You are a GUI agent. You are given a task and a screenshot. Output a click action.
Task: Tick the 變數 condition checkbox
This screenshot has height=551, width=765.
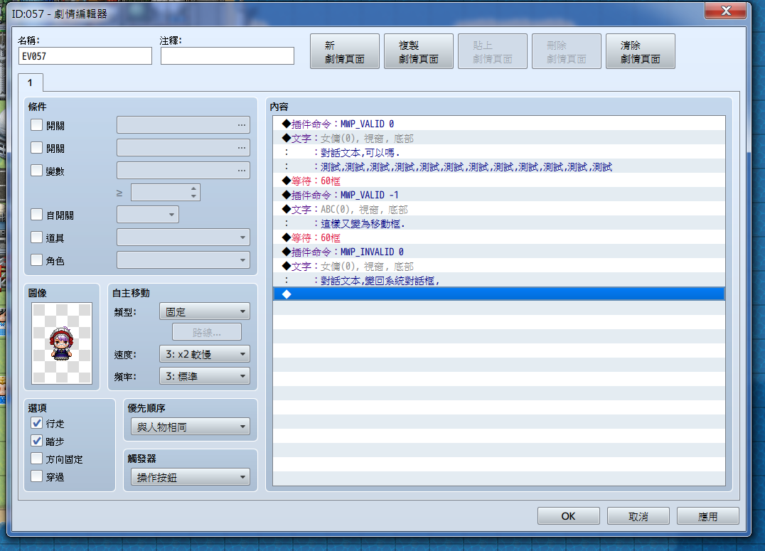(36, 171)
